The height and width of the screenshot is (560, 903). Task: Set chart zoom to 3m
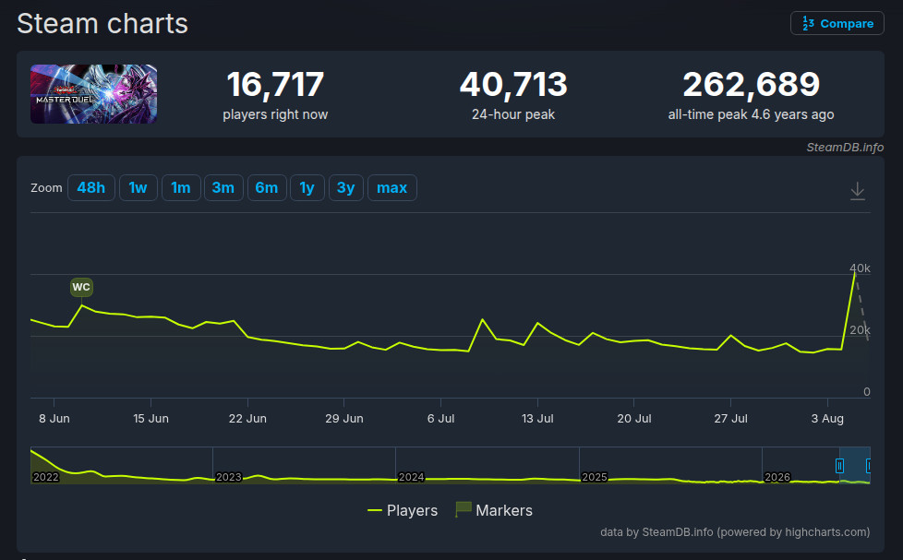pos(223,187)
